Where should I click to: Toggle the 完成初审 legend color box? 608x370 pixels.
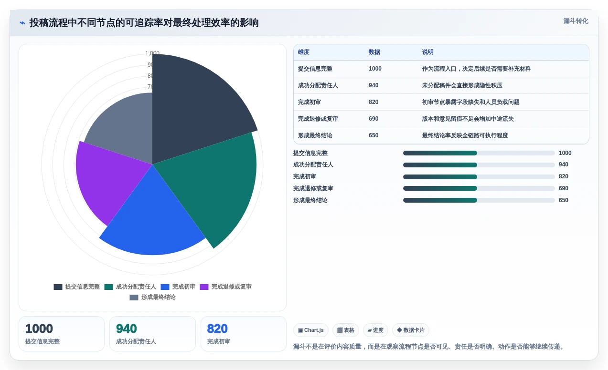pos(165,287)
